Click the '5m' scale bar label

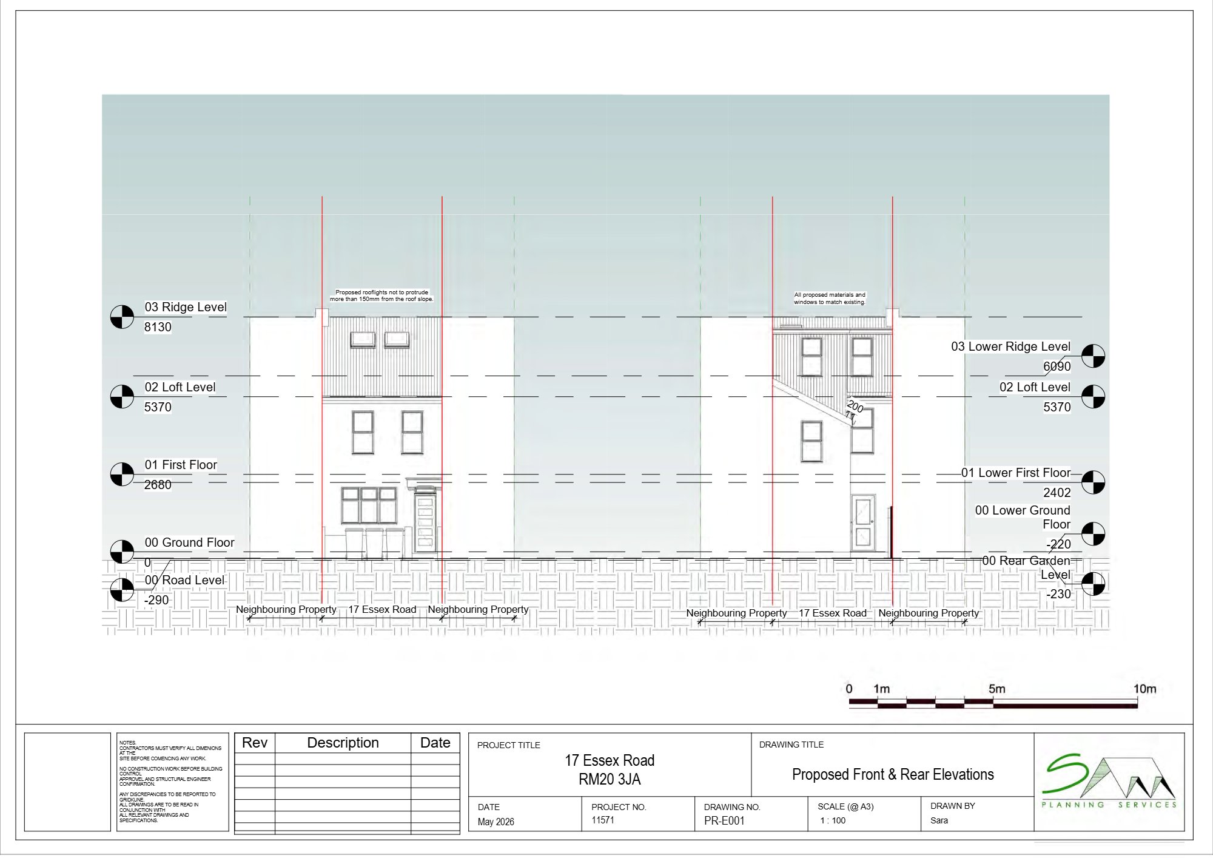tap(996, 689)
